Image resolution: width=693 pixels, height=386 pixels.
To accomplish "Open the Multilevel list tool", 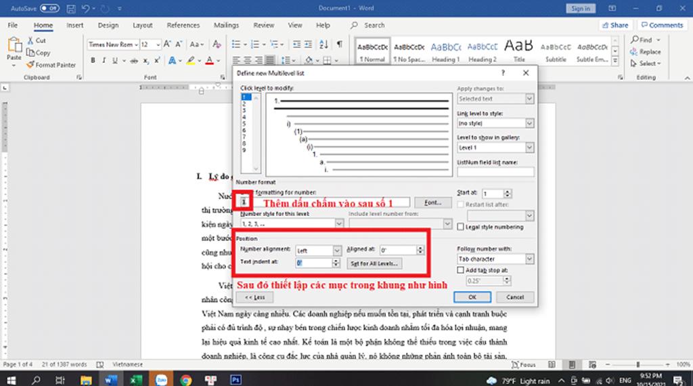I will pos(274,44).
